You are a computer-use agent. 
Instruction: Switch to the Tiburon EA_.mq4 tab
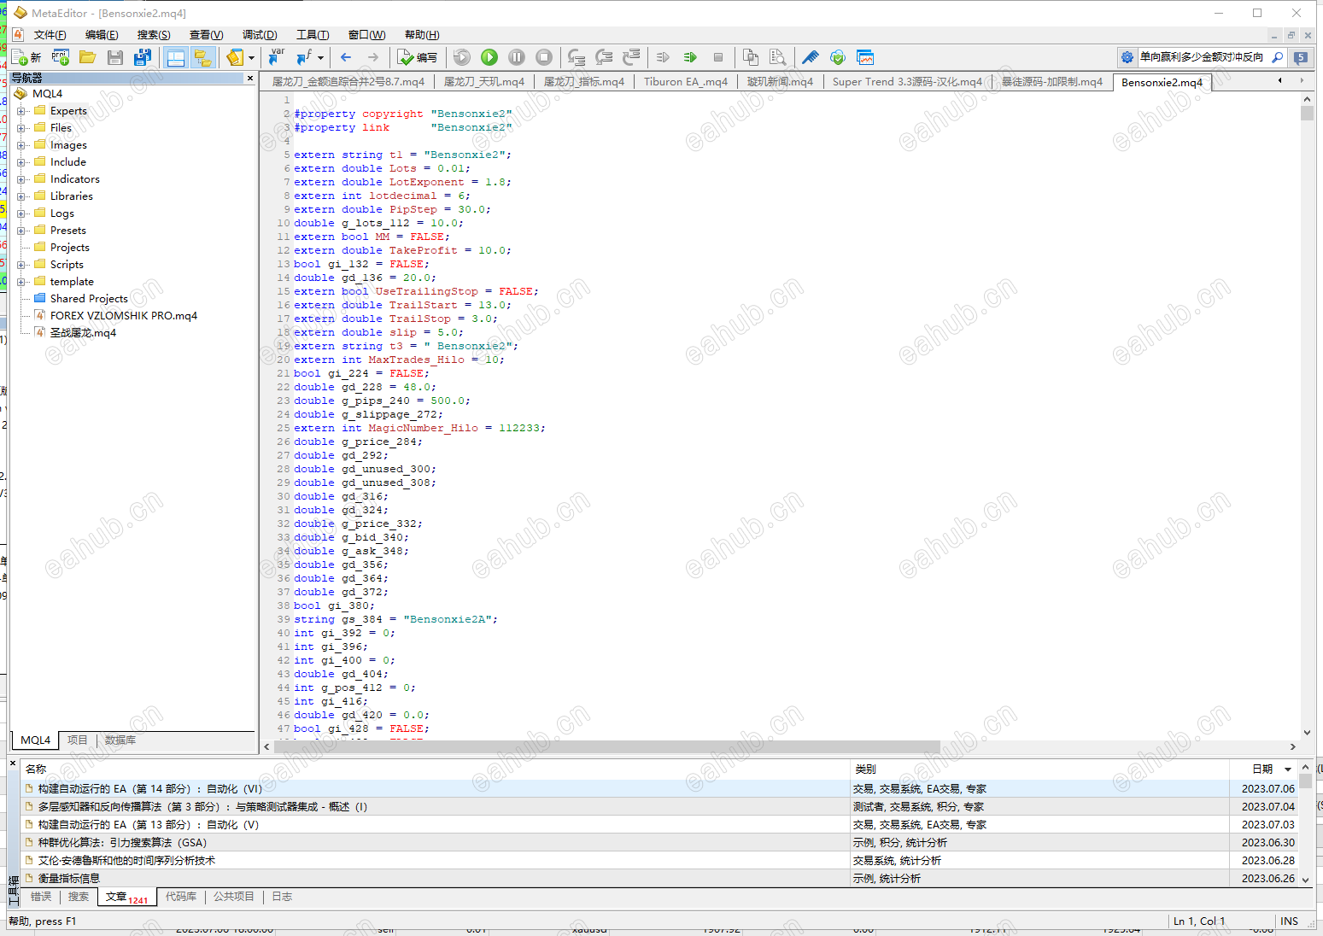(685, 82)
